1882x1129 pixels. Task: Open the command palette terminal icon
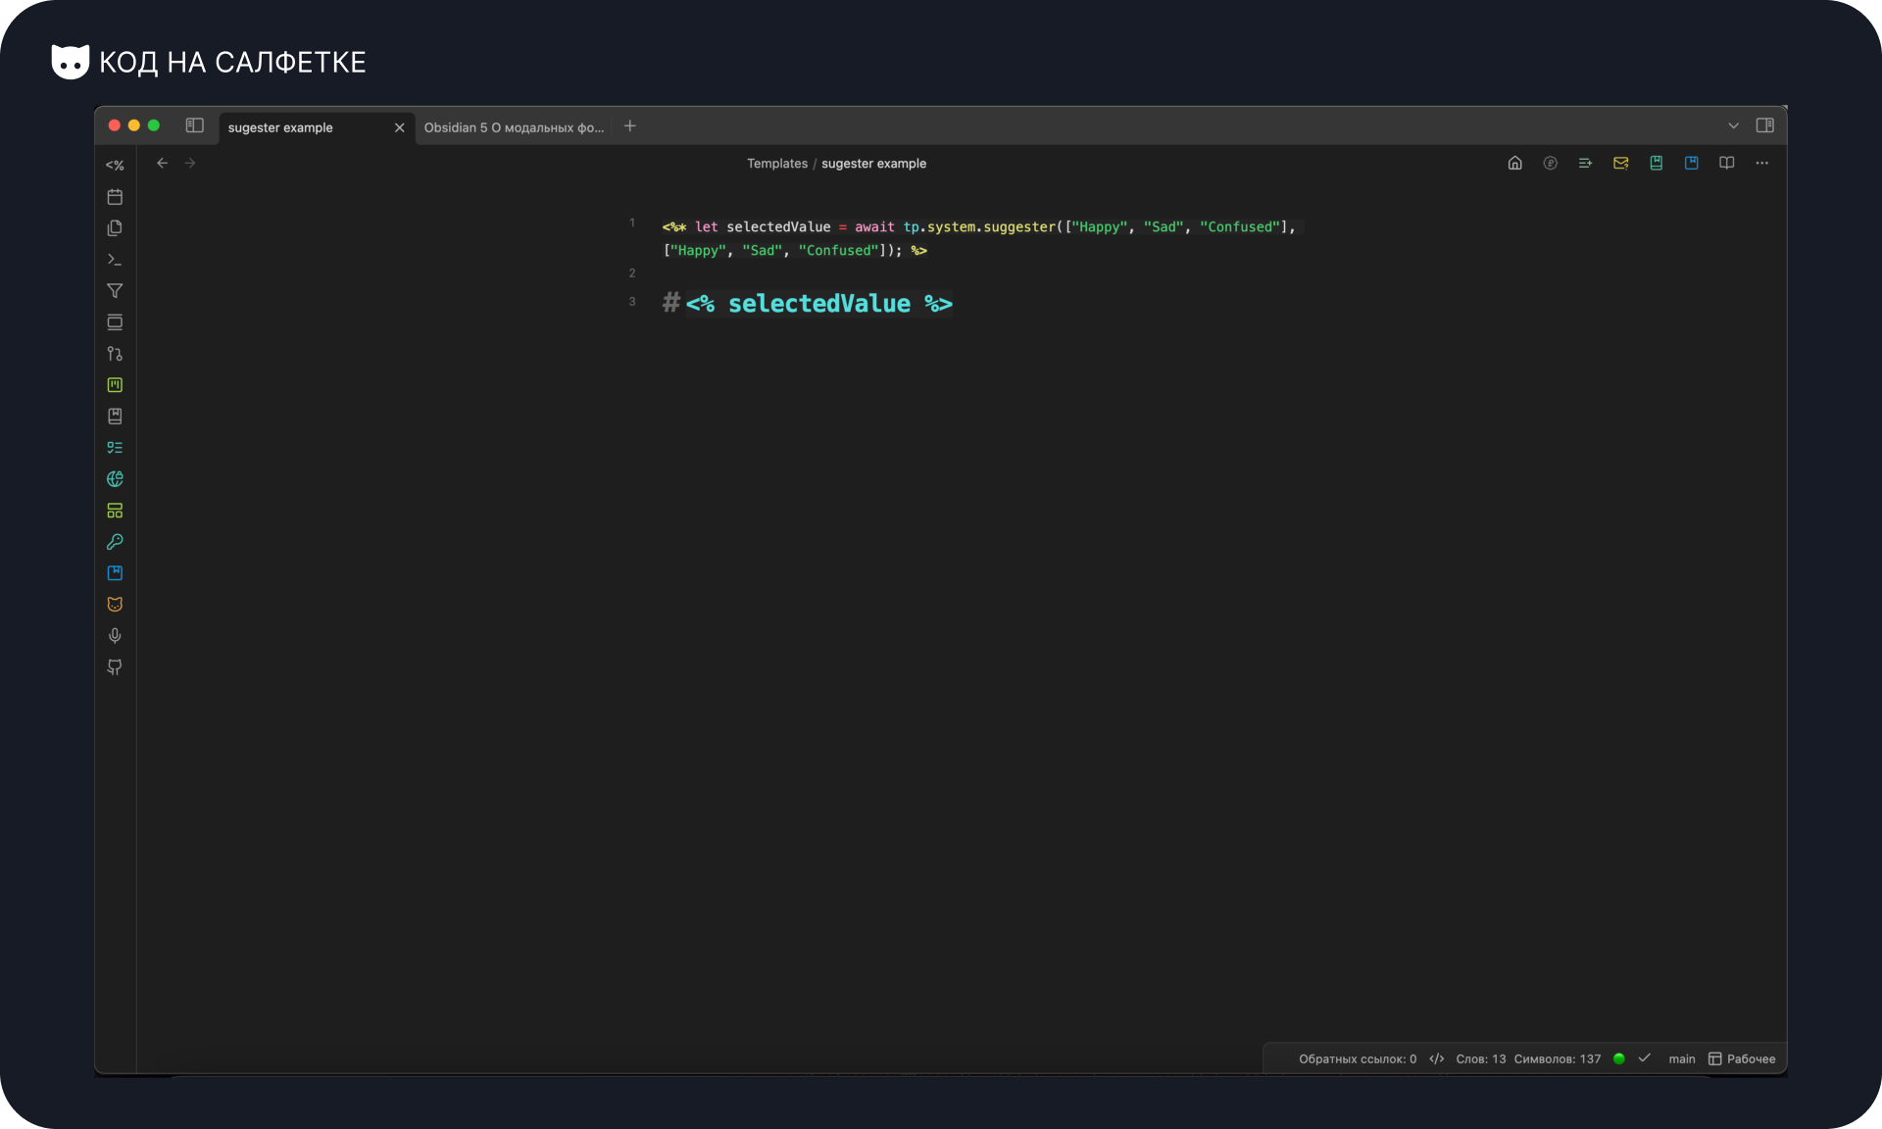(115, 260)
